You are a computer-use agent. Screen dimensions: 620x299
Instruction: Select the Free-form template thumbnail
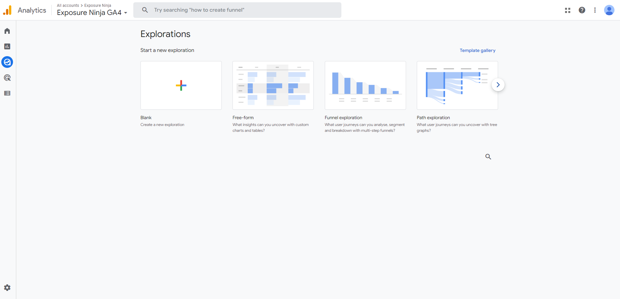pos(273,85)
